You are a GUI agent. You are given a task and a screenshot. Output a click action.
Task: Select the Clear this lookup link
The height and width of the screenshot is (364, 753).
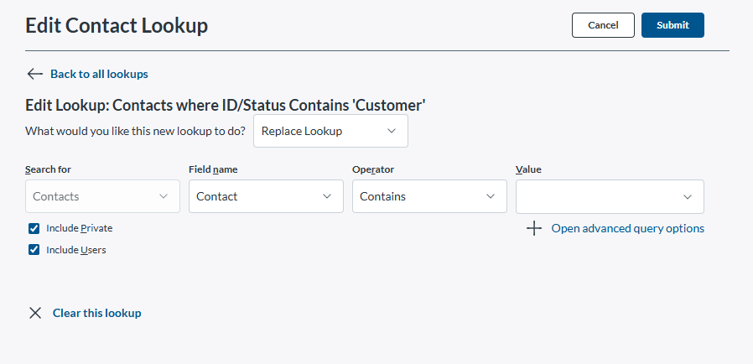96,313
